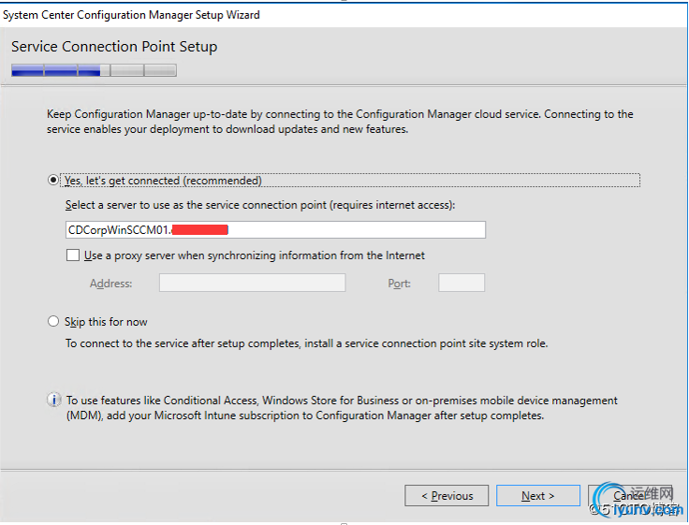Enable the proxy server checkbox
Image resolution: width=689 pixels, height=525 pixels.
73,255
